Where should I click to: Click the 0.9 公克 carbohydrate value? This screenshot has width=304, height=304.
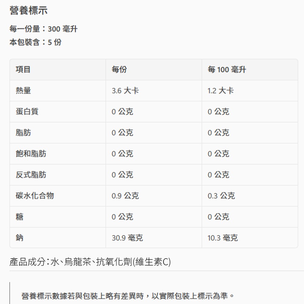click(x=125, y=196)
